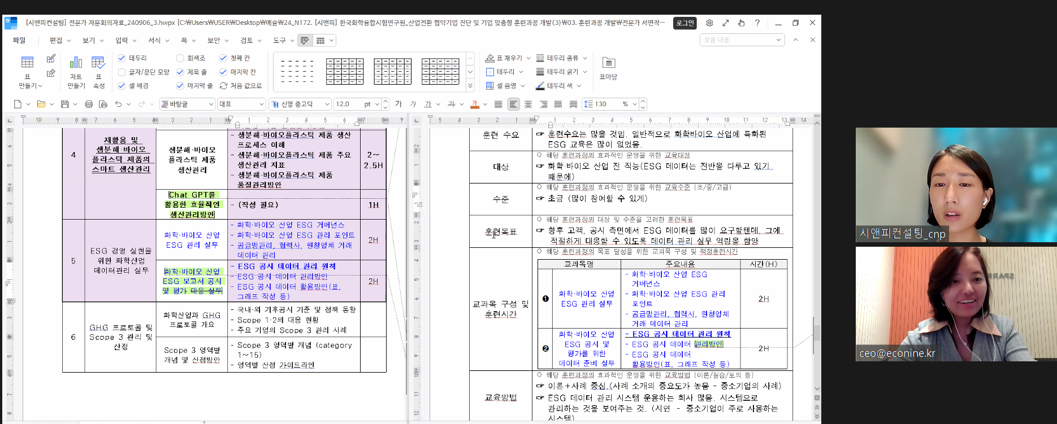This screenshot has width=1057, height=424.
Task: Click the 처음 값으로 reset icon
Action: [x=223, y=86]
